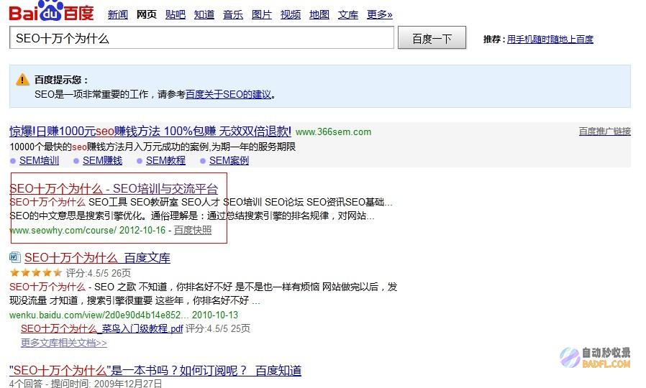Open the 视频 search category

click(291, 14)
